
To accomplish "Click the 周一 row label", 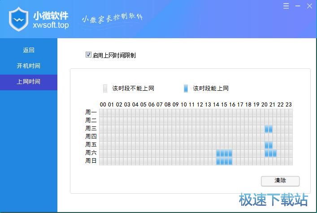I will tap(91, 112).
